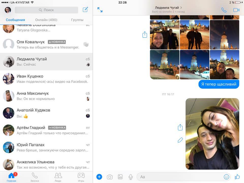
Task: Open the photo gallery picker
Action: 120,177
